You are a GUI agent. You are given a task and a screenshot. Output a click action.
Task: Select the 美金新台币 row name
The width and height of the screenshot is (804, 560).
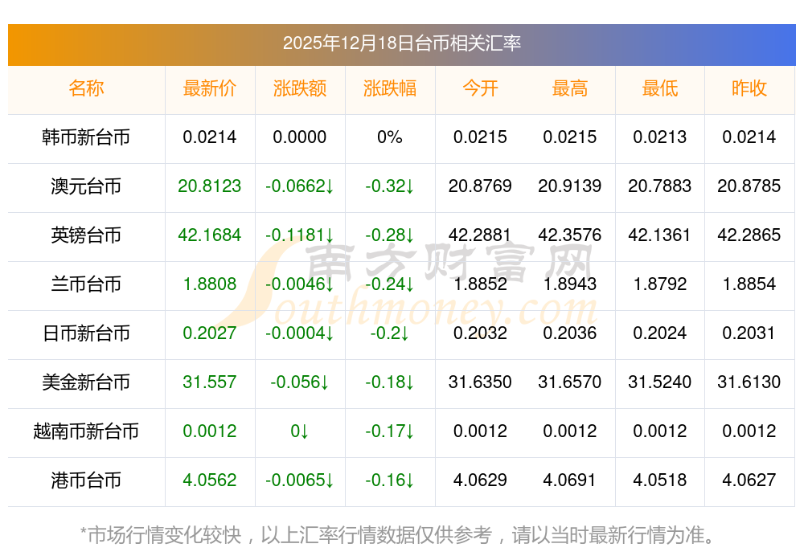pyautogui.click(x=86, y=382)
